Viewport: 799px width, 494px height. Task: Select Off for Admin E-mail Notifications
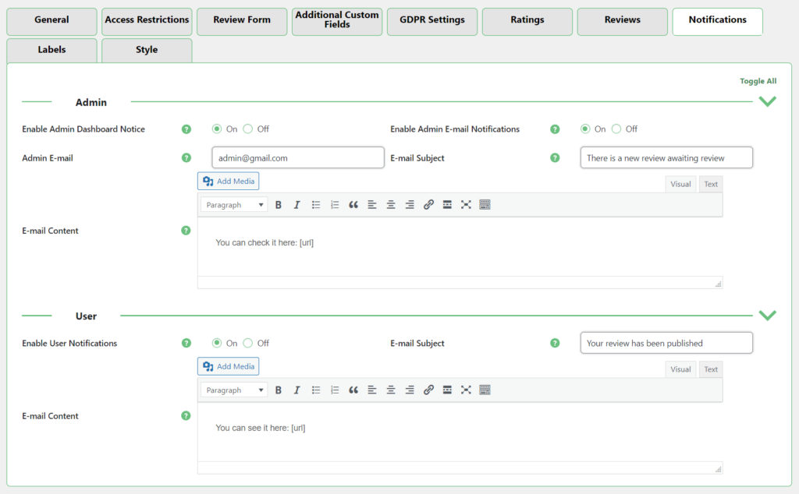tap(616, 129)
